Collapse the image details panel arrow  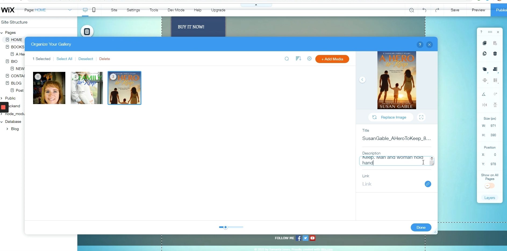coord(362,80)
